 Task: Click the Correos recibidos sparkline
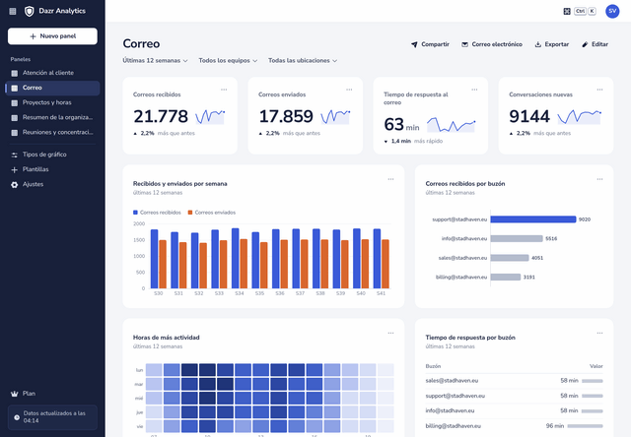tap(210, 116)
